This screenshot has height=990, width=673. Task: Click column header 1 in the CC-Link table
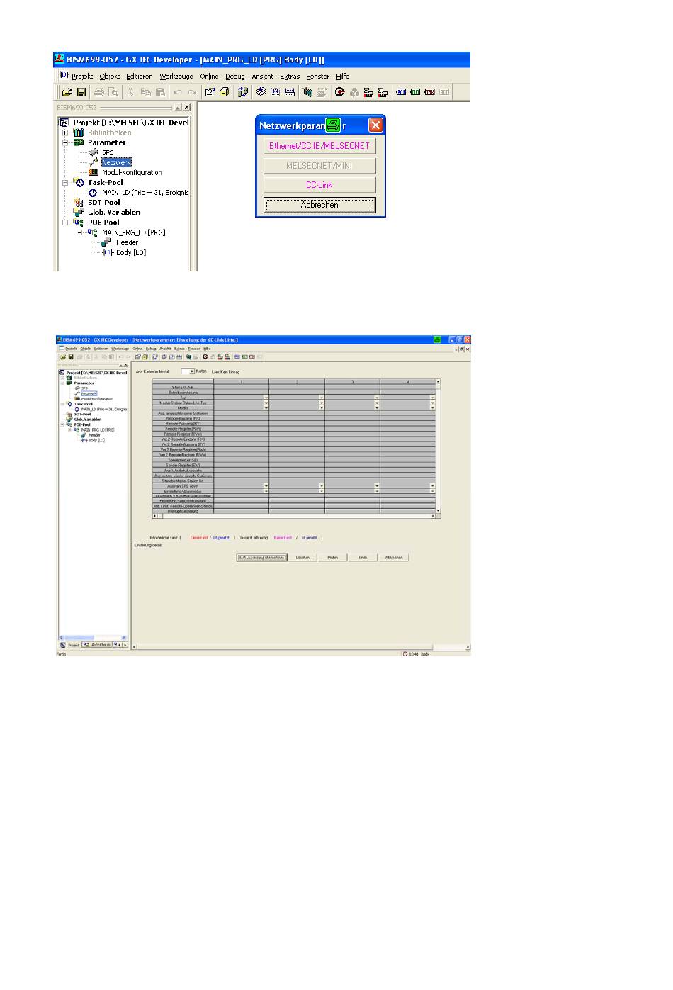241,382
